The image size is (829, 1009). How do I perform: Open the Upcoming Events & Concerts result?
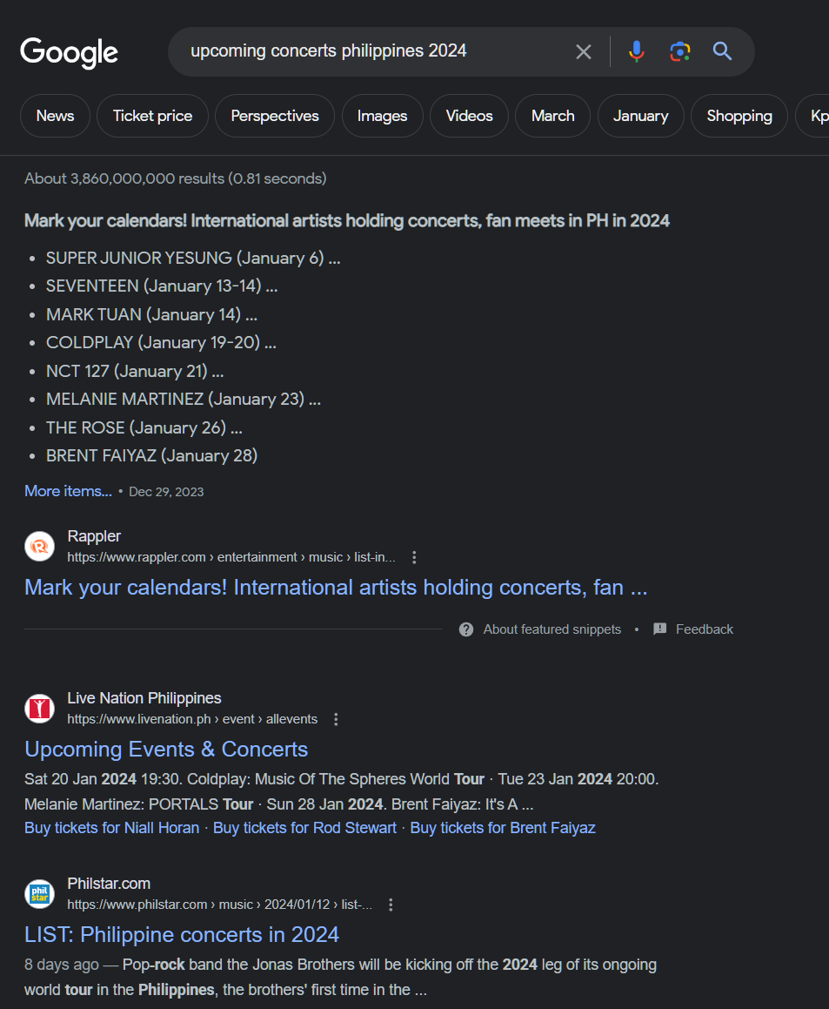[166, 750]
